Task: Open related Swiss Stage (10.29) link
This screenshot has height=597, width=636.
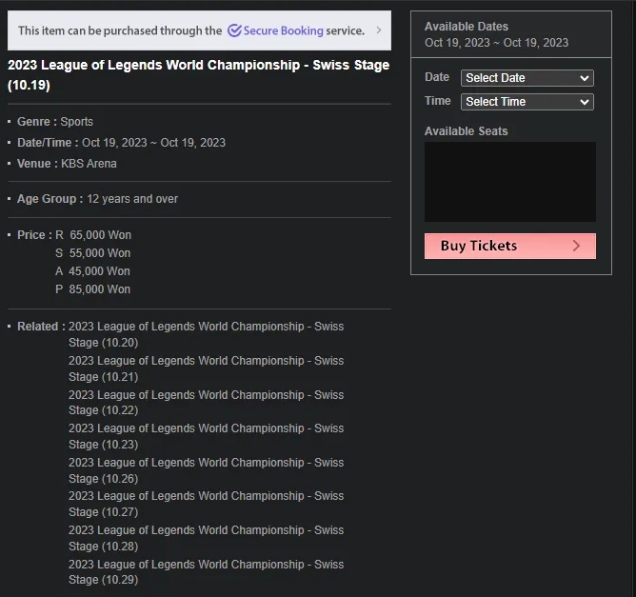Action: [206, 572]
